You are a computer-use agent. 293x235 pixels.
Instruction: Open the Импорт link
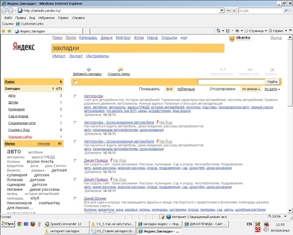59,56
